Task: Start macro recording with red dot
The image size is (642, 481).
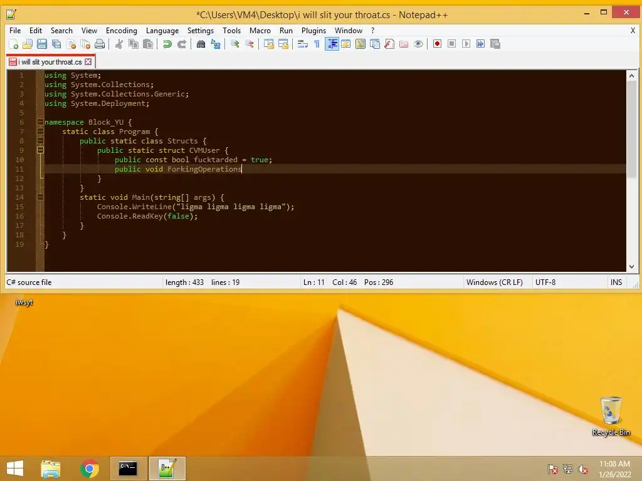Action: 437,44
